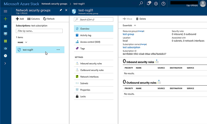Pin the Network security groups blade

pyautogui.click(x=61, y=10)
